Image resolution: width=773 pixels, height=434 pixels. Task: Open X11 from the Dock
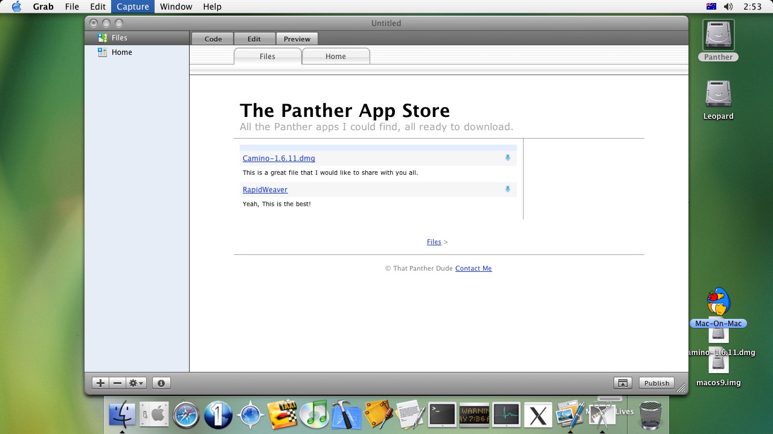(x=538, y=415)
